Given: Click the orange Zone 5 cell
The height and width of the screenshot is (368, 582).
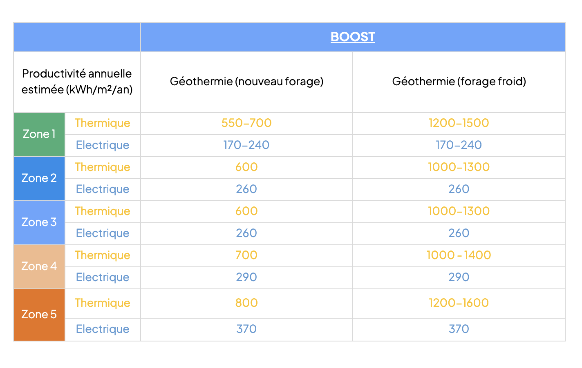Looking at the screenshot, I should pos(39,315).
